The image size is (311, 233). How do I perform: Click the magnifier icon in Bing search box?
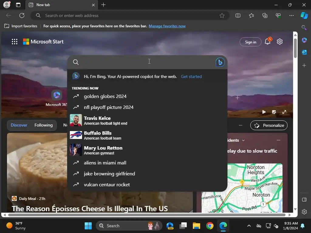[x=76, y=62]
